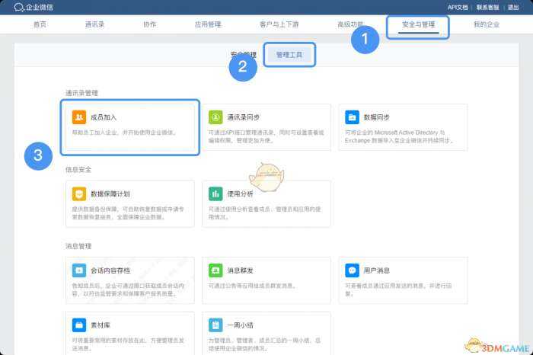Open the 一周小结 card title
Screen dimensions: 533x355
pyautogui.click(x=240, y=325)
